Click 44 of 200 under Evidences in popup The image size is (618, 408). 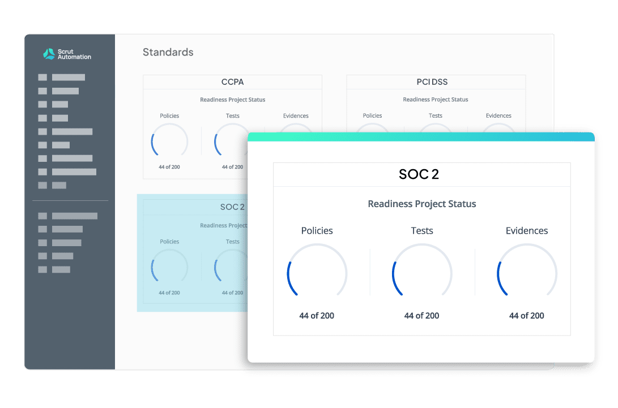527,316
